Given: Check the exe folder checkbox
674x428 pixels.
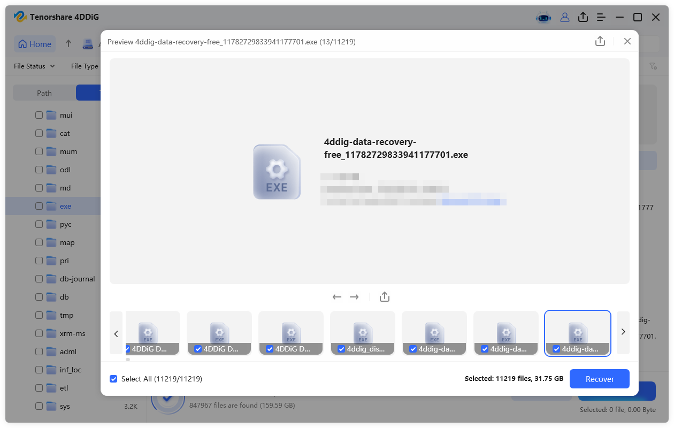Looking at the screenshot, I should [x=39, y=206].
